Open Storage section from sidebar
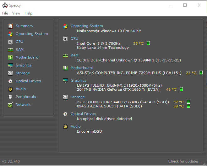207x166 pixels. pyautogui.click(x=23, y=73)
